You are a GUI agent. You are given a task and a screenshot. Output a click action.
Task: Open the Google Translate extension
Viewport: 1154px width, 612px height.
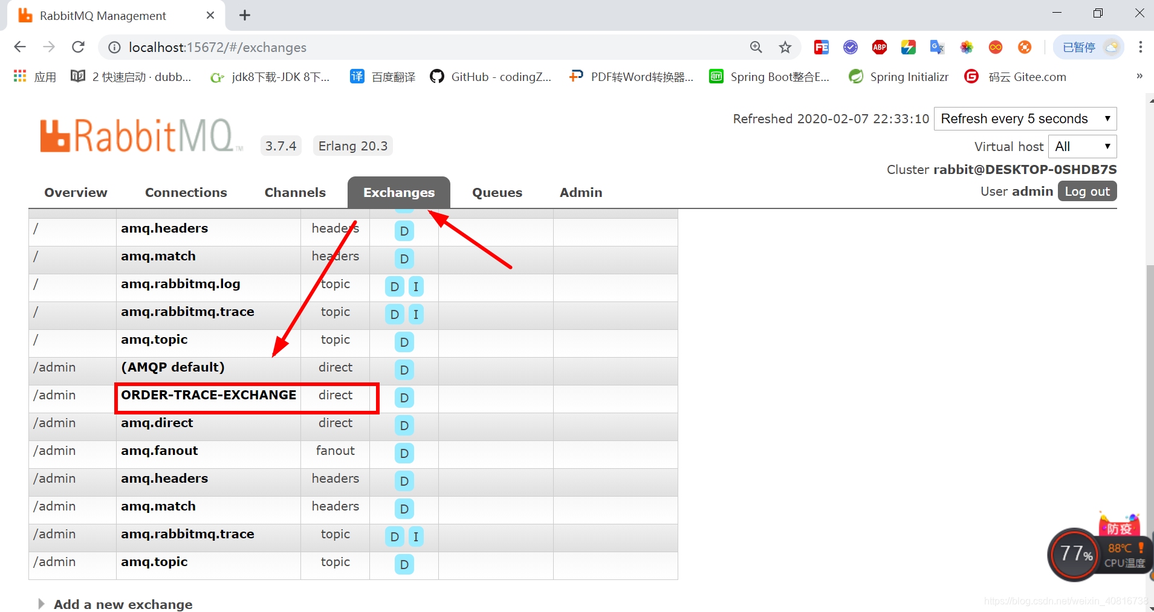pyautogui.click(x=937, y=47)
